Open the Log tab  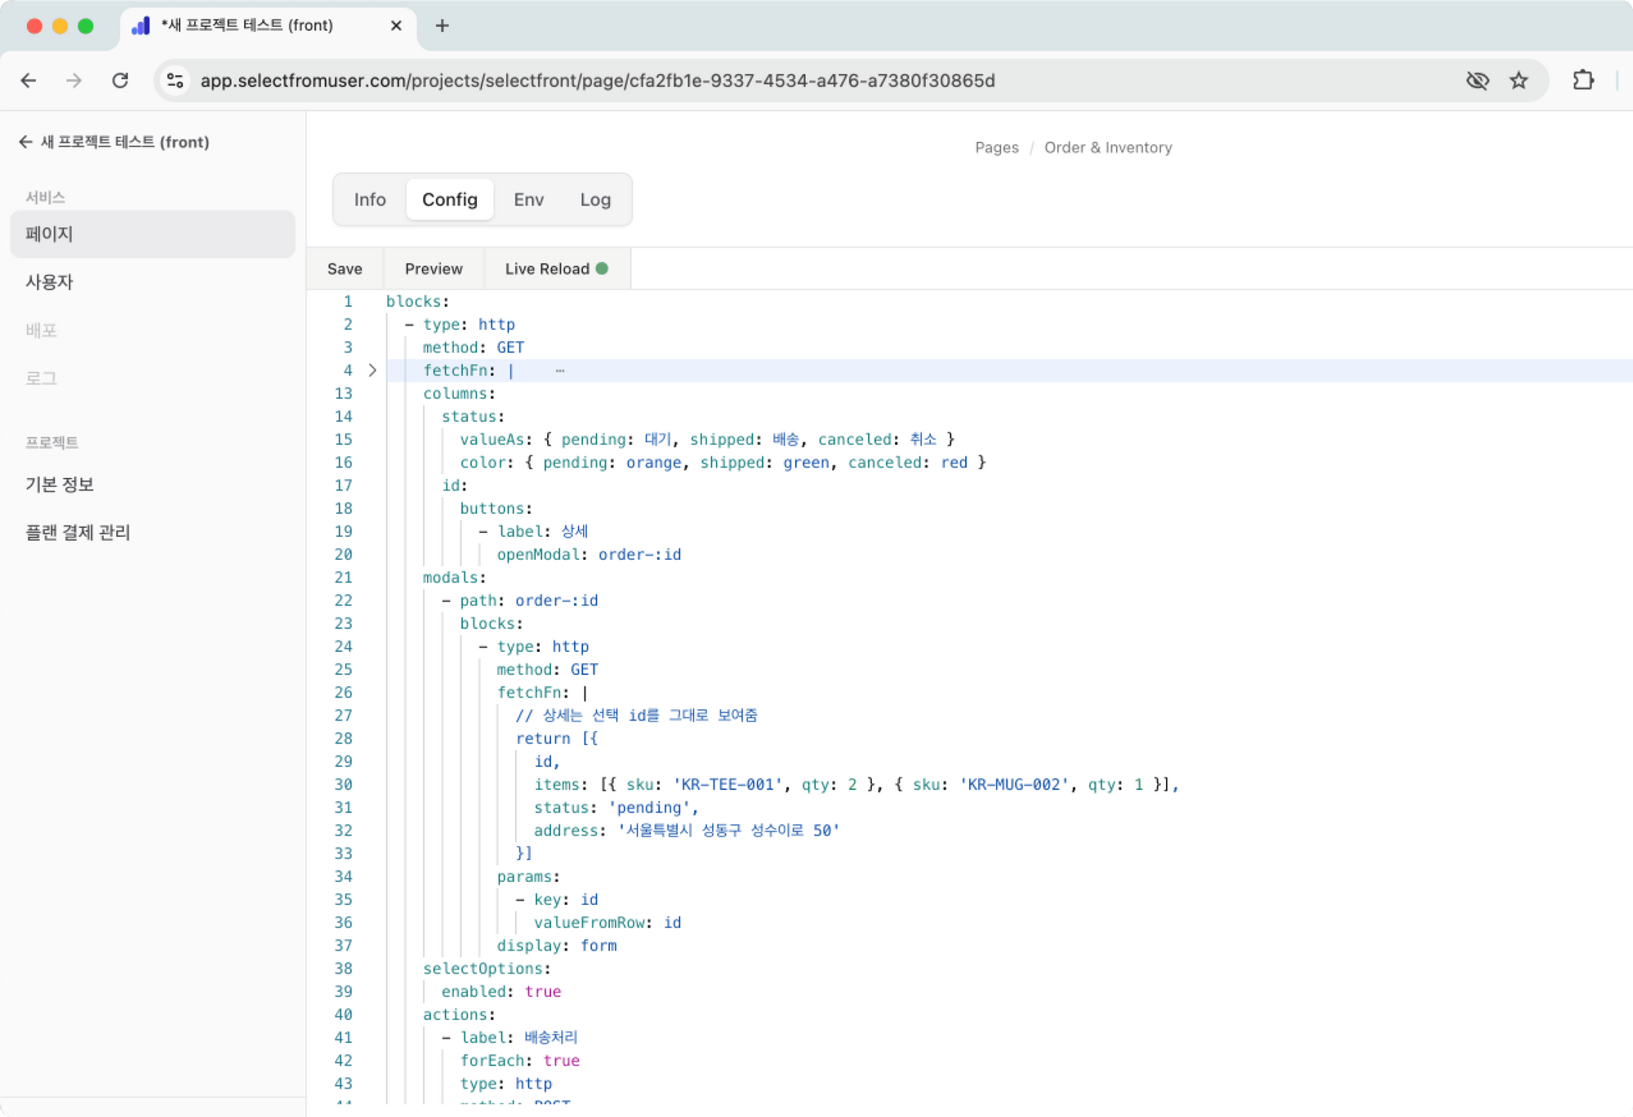click(595, 200)
